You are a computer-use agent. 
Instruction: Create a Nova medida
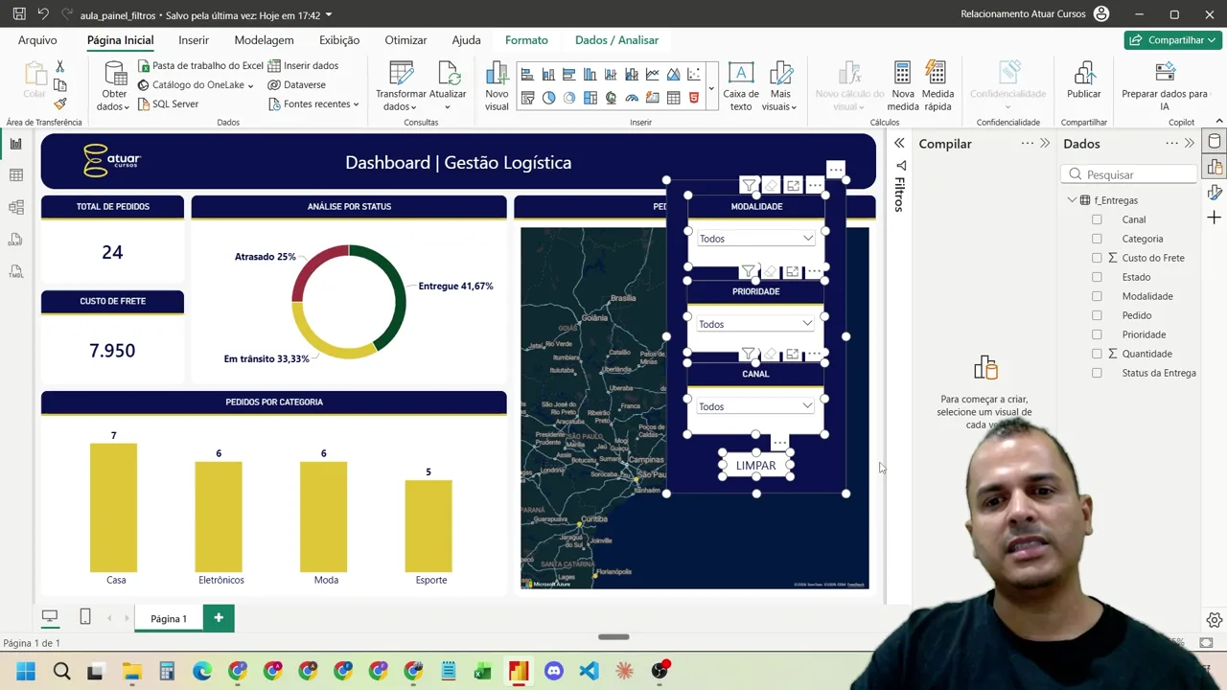point(903,86)
